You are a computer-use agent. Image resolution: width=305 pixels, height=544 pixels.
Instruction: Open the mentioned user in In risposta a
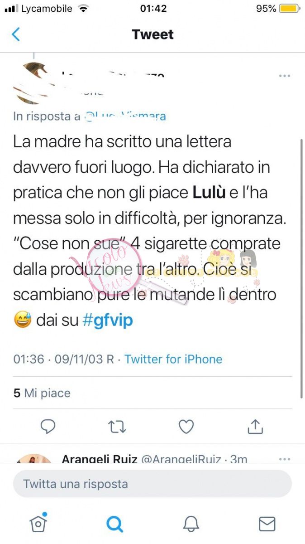tap(124, 116)
